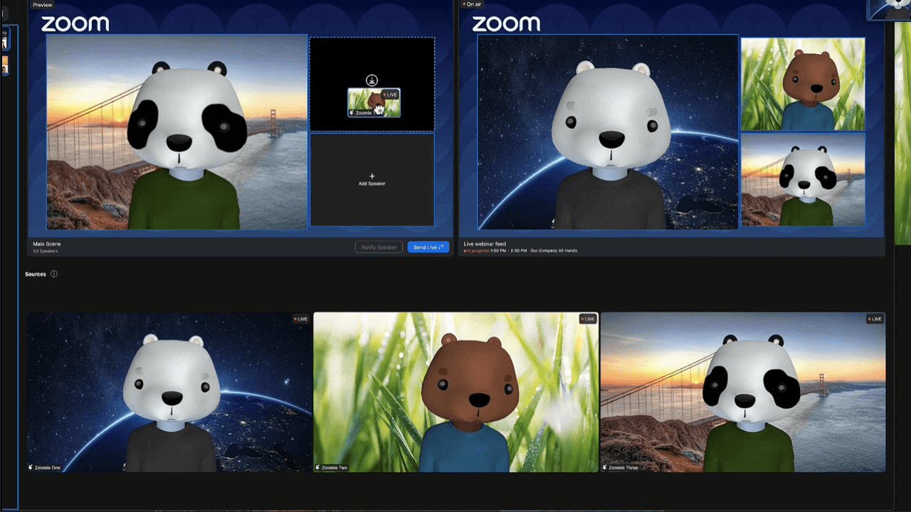Click the pin icon beside Zoomie One
The image size is (911, 512).
[30, 467]
